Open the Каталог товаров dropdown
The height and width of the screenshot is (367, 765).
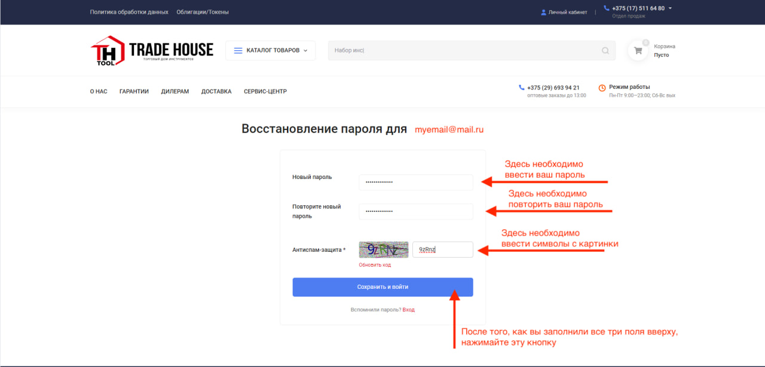pos(271,51)
